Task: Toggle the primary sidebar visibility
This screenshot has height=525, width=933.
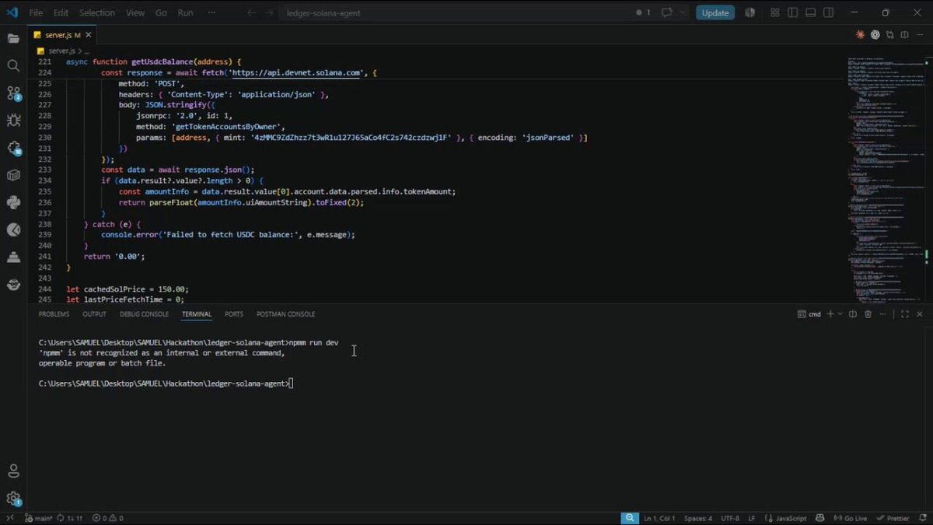Action: 792,12
